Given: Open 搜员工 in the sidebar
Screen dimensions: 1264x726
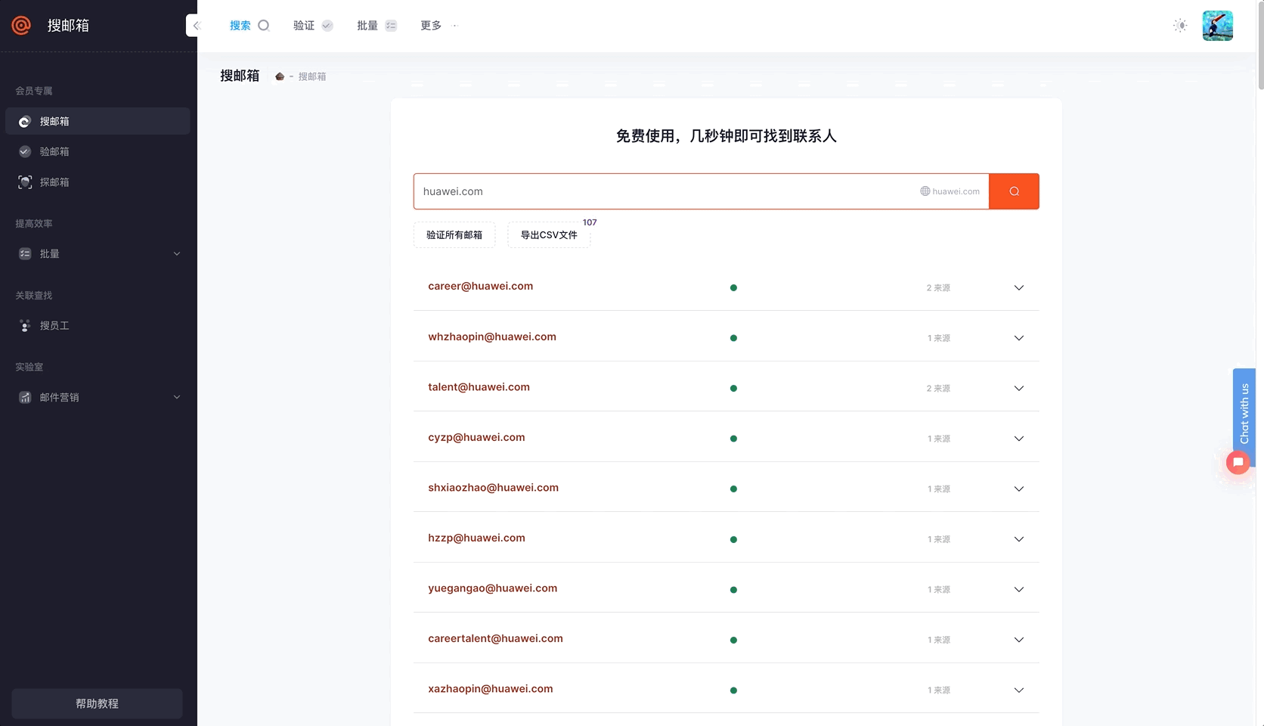Looking at the screenshot, I should (x=98, y=325).
